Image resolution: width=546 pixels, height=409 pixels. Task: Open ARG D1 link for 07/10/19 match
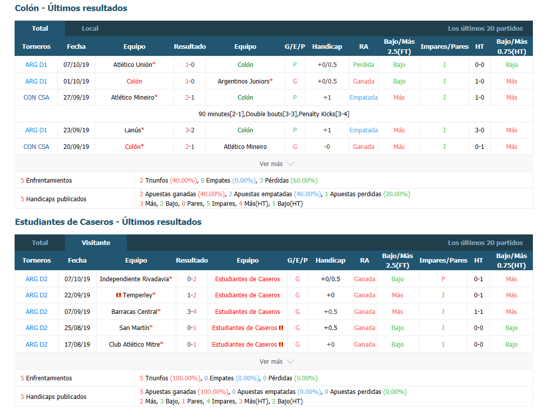[x=36, y=65]
